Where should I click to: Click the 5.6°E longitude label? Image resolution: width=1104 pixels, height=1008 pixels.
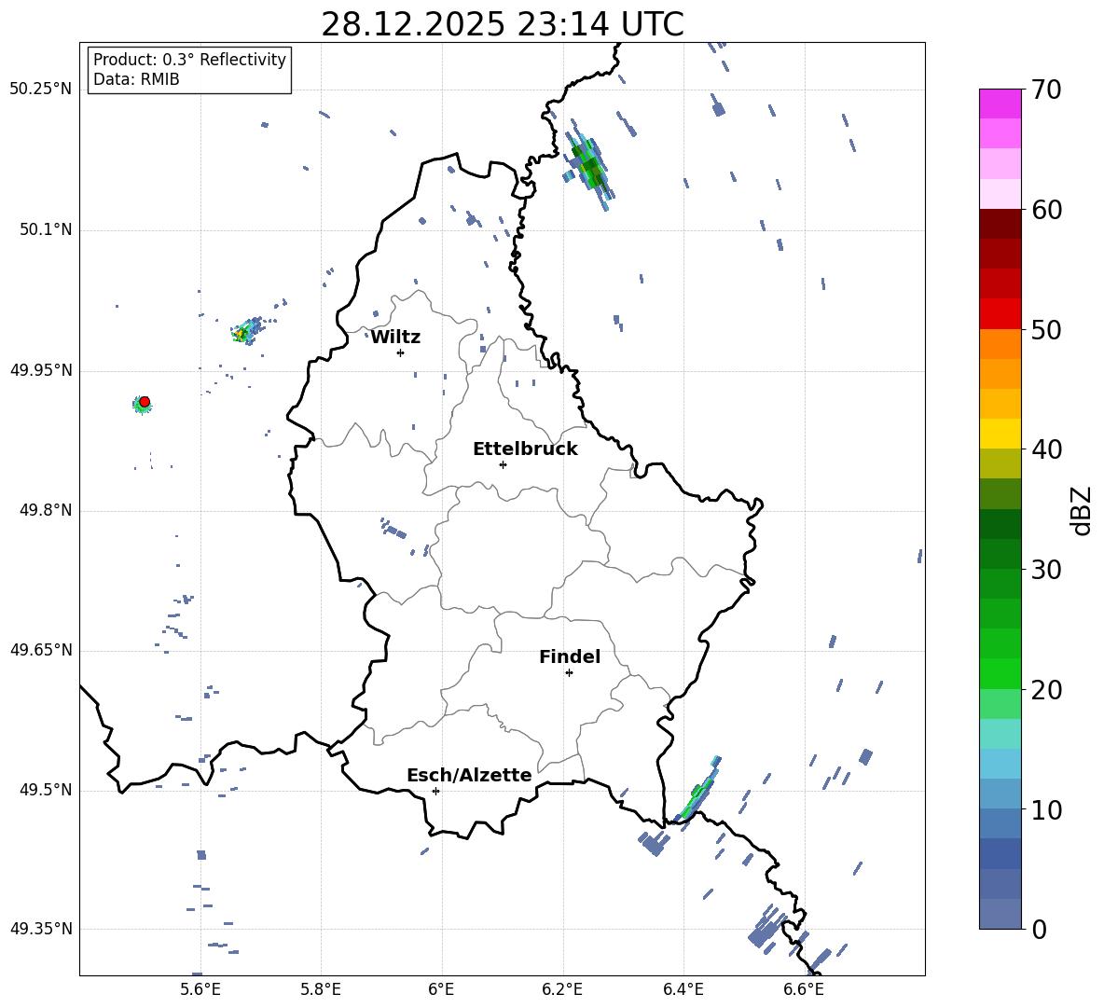pos(200,990)
